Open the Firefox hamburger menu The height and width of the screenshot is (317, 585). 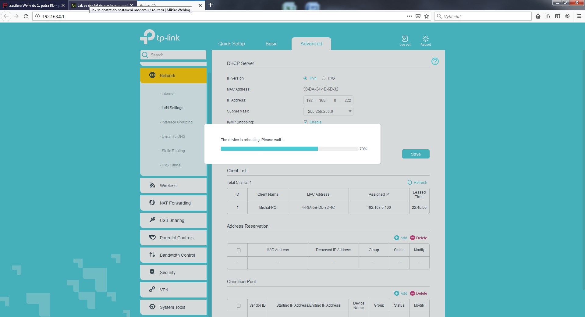(579, 16)
